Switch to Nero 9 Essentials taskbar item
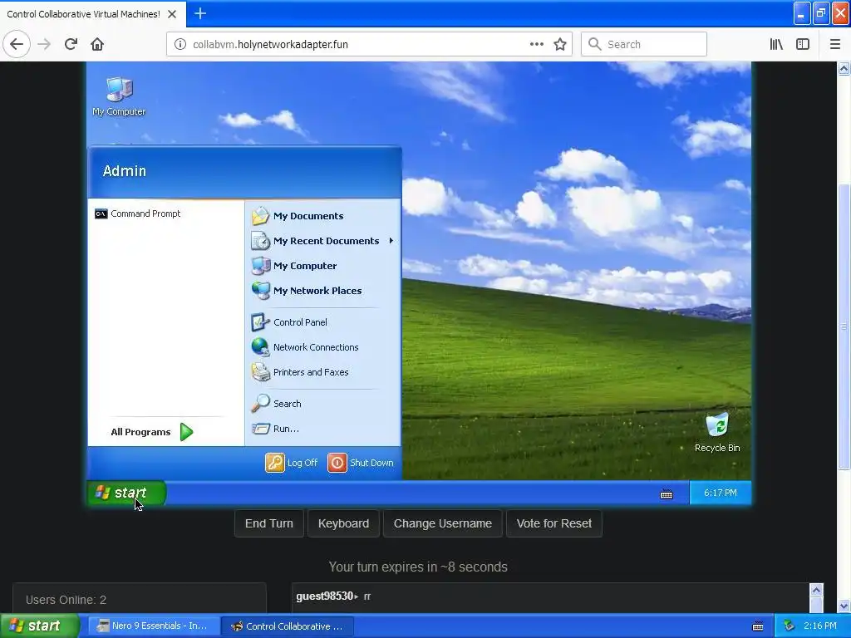 click(153, 626)
